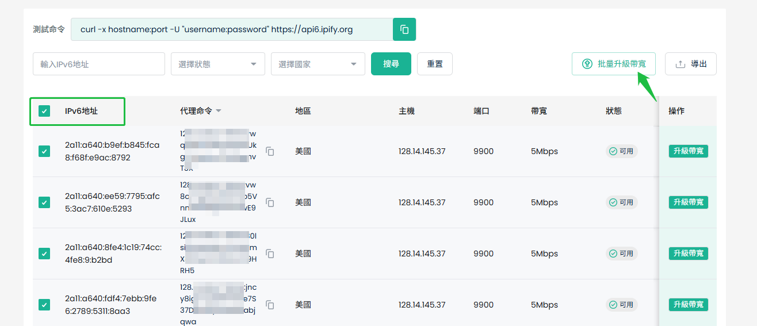Click the 測試命令 label
Viewport: 757px width, 326px height.
[x=49, y=29]
